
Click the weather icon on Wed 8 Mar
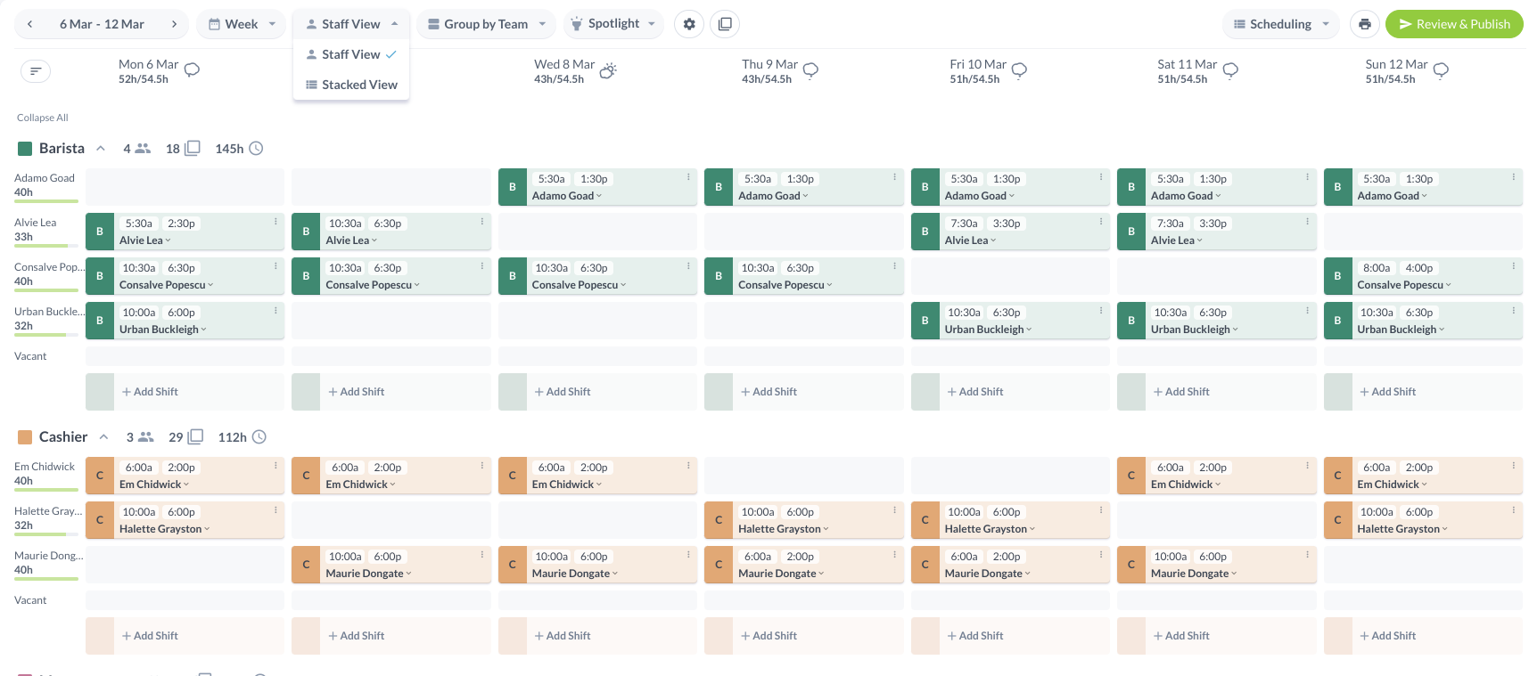pos(608,70)
